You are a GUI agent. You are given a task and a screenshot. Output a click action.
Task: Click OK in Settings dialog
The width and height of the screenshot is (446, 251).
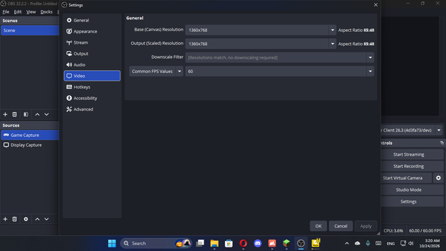[x=318, y=226]
